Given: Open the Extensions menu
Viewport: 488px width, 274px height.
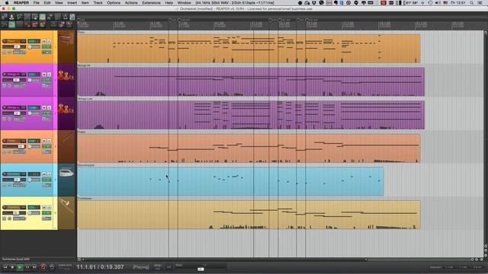Looking at the screenshot, I should click(151, 3).
